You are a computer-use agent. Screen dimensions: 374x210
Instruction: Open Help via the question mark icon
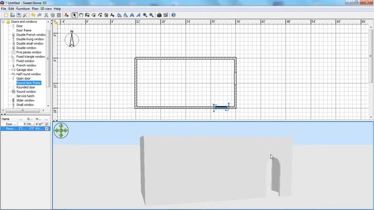coord(174,15)
